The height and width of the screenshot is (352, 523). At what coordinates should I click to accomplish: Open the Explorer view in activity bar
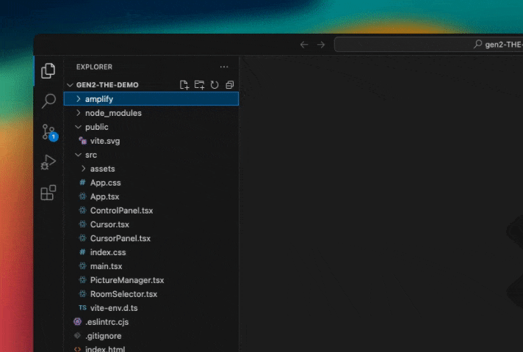click(48, 70)
